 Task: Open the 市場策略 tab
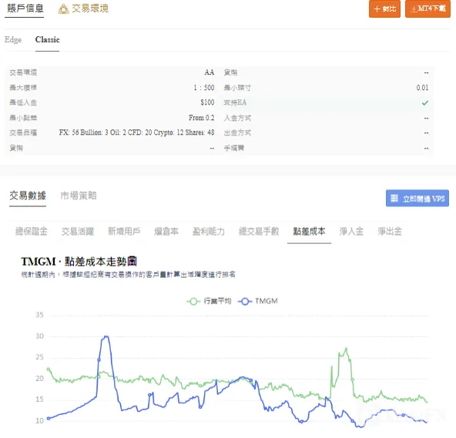[x=79, y=196]
